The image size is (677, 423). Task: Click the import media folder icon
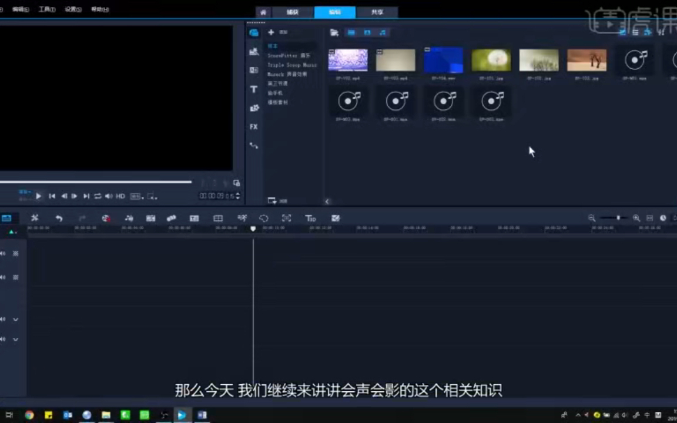click(x=334, y=32)
